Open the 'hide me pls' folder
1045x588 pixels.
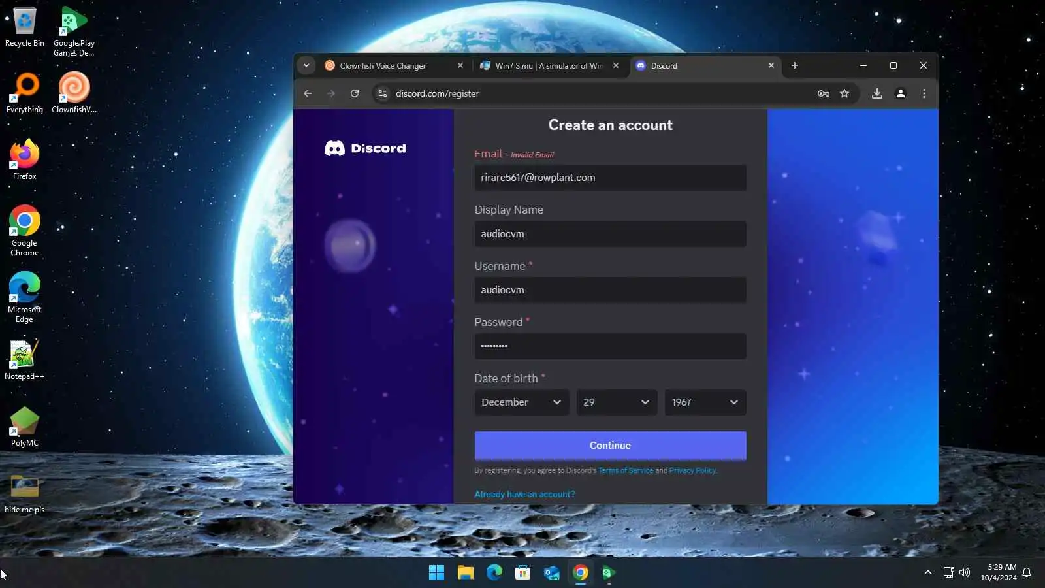pyautogui.click(x=25, y=493)
